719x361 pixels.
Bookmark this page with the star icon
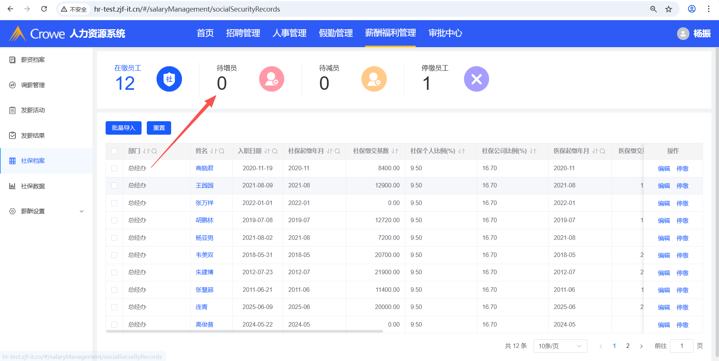click(669, 9)
